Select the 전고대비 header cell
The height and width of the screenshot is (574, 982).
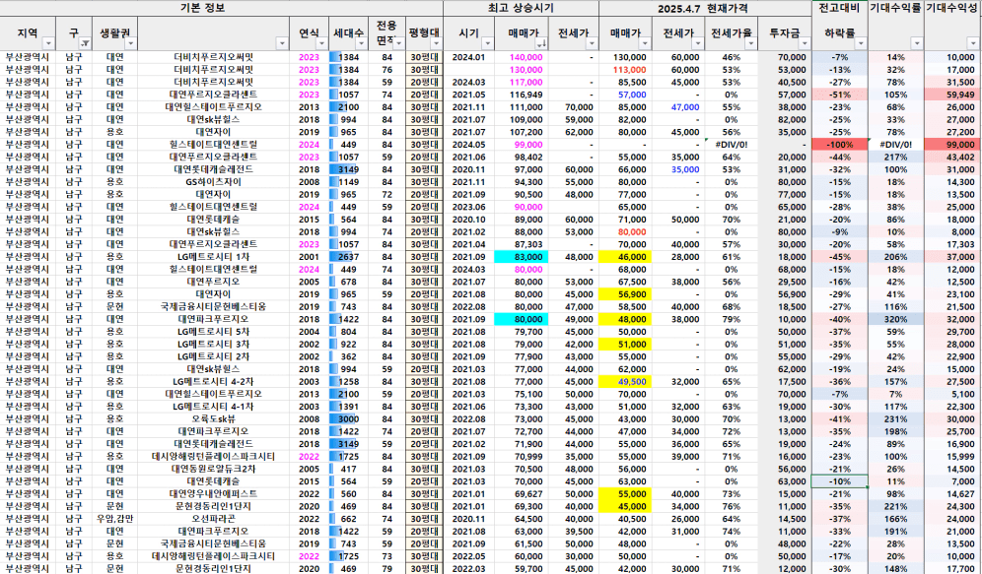(x=839, y=8)
